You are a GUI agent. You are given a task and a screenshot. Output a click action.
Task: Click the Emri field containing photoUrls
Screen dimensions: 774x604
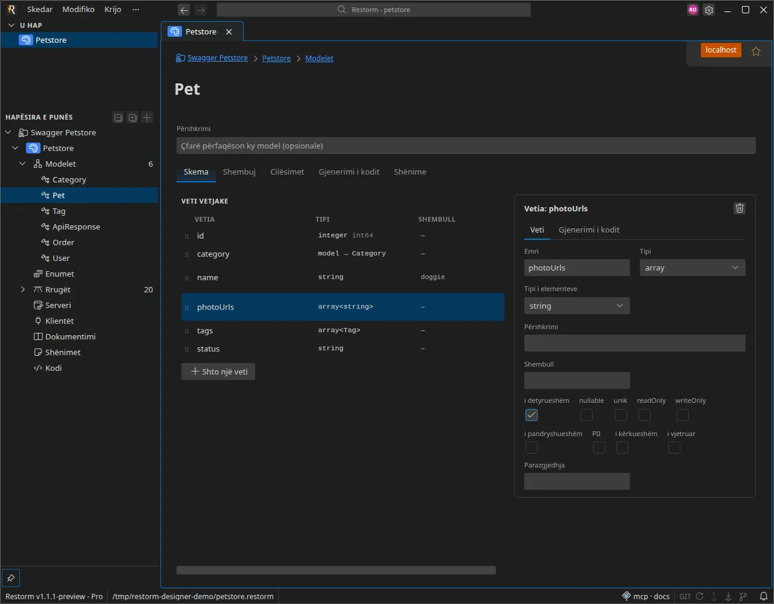(x=577, y=268)
